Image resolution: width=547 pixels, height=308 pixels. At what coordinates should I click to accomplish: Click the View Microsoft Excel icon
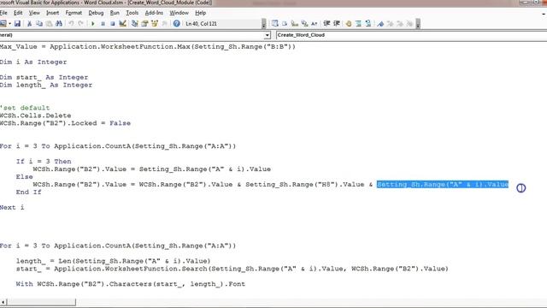[3, 23]
